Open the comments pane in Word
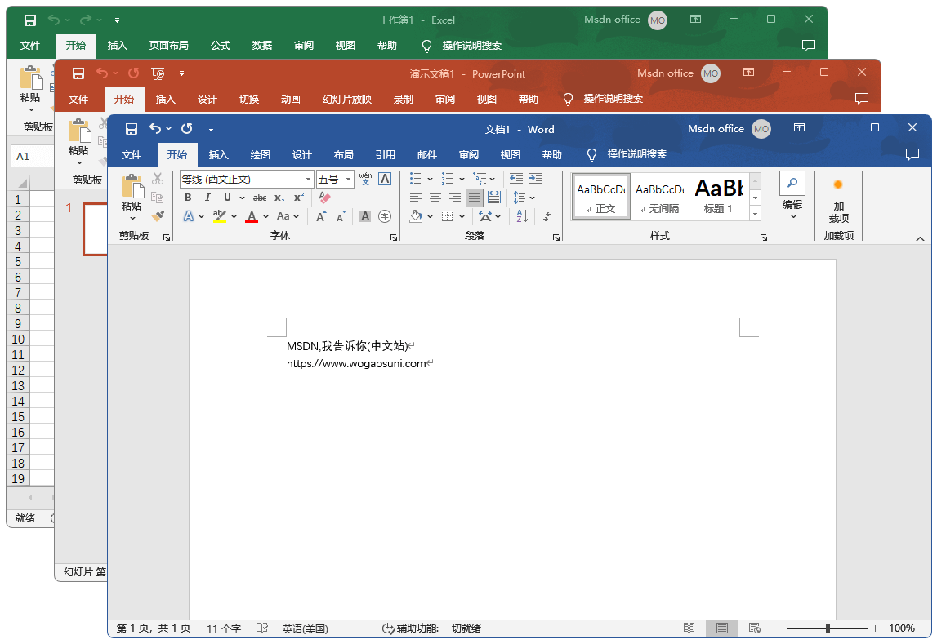Image resolution: width=937 pixels, height=644 pixels. pos(912,154)
